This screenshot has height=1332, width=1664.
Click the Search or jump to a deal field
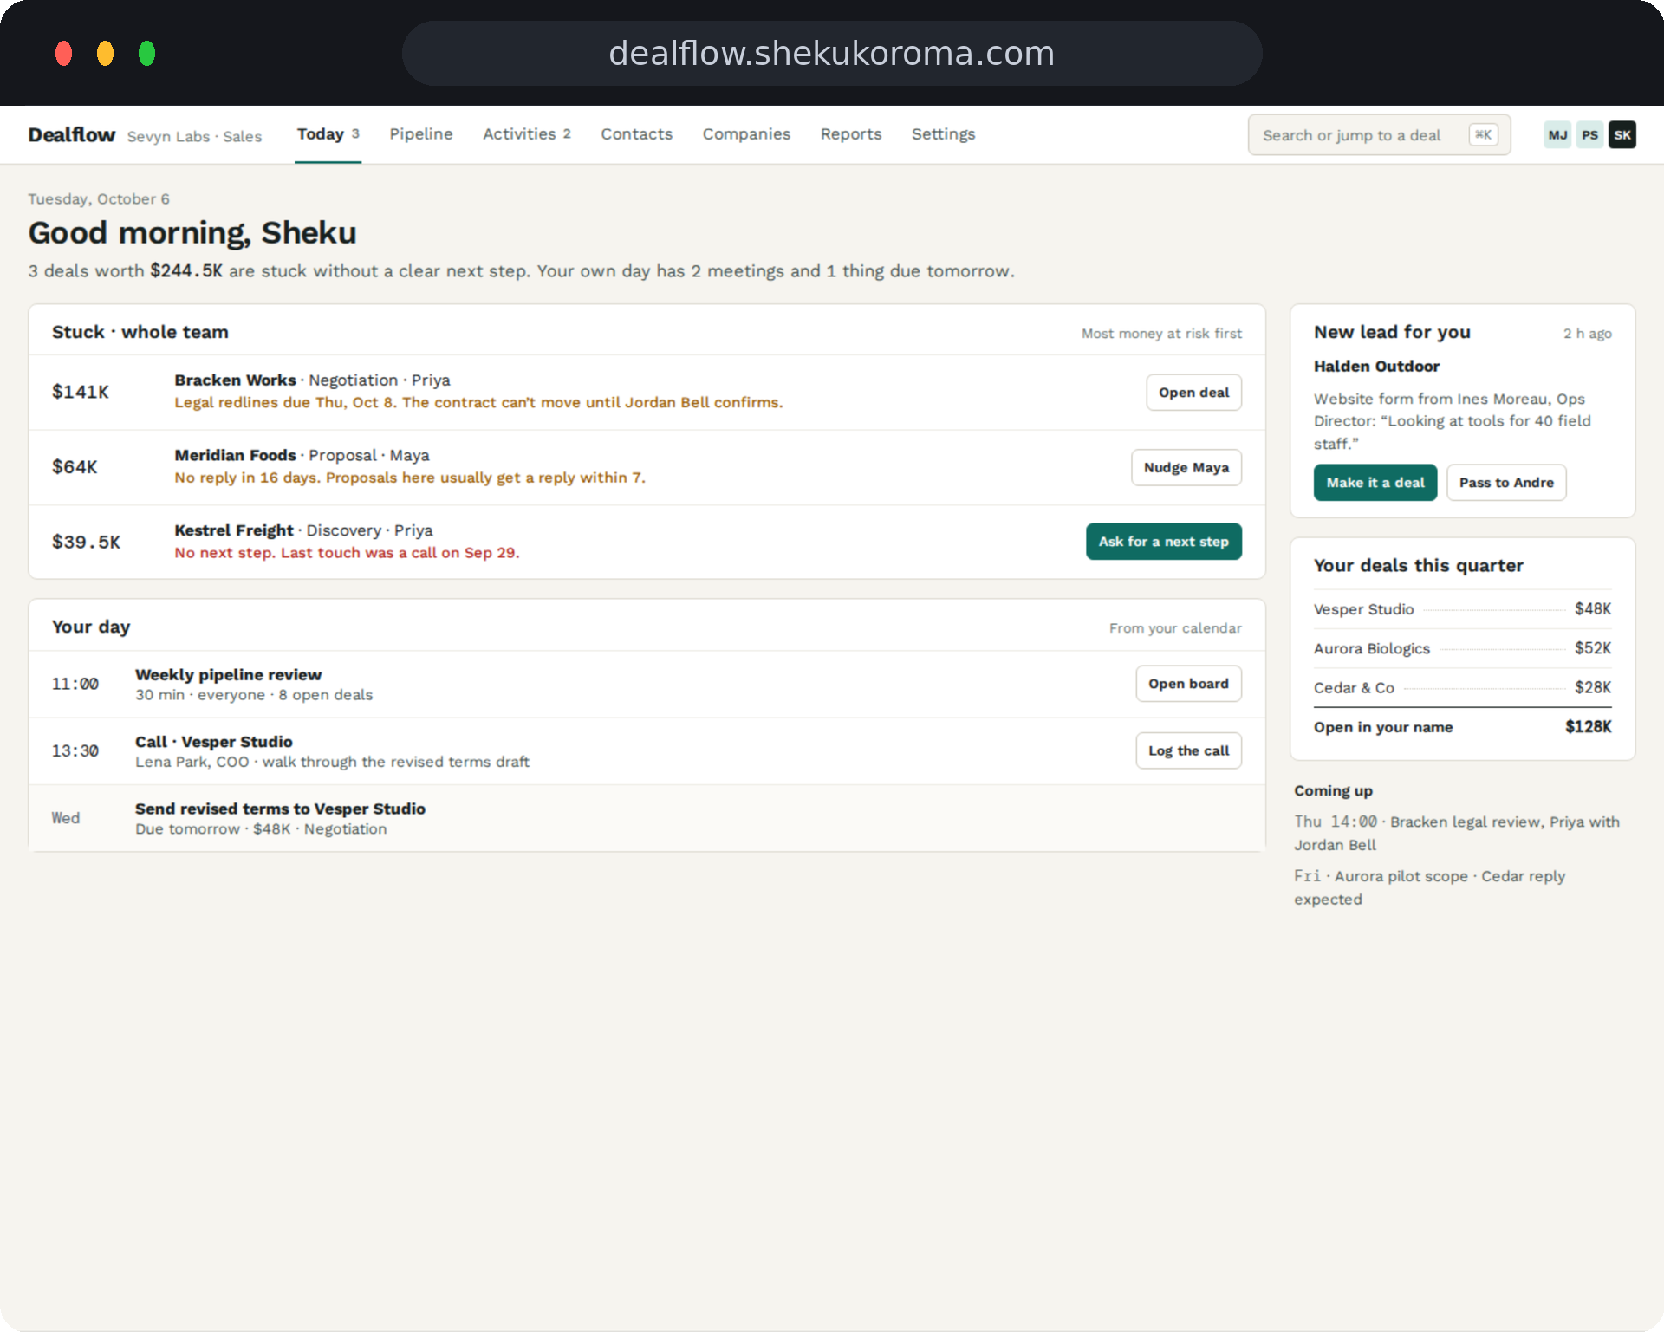[1380, 134]
